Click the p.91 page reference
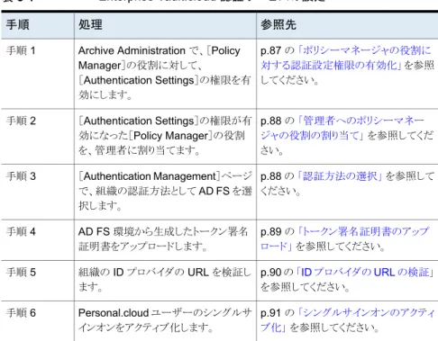 [x=270, y=313]
